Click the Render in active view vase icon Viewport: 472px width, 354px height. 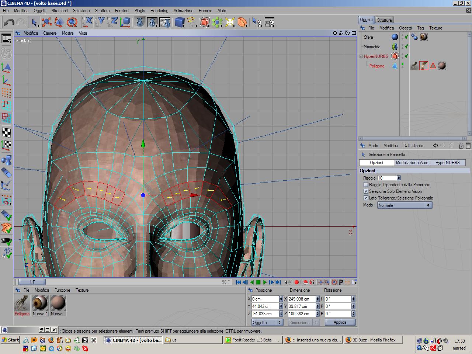[x=140, y=22]
